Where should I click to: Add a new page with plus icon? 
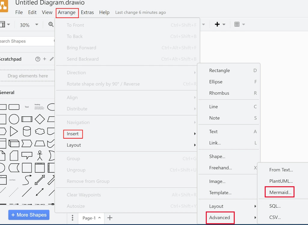click(x=110, y=218)
